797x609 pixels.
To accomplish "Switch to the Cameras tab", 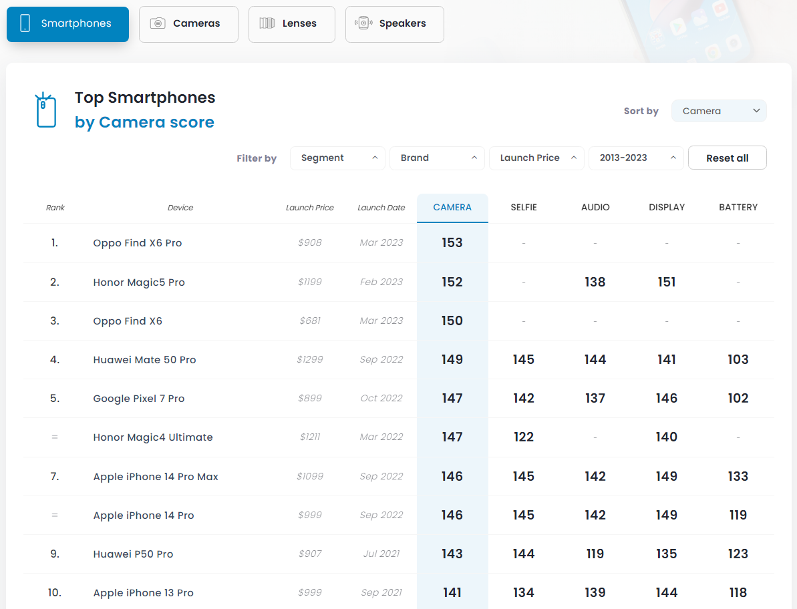I will [188, 24].
